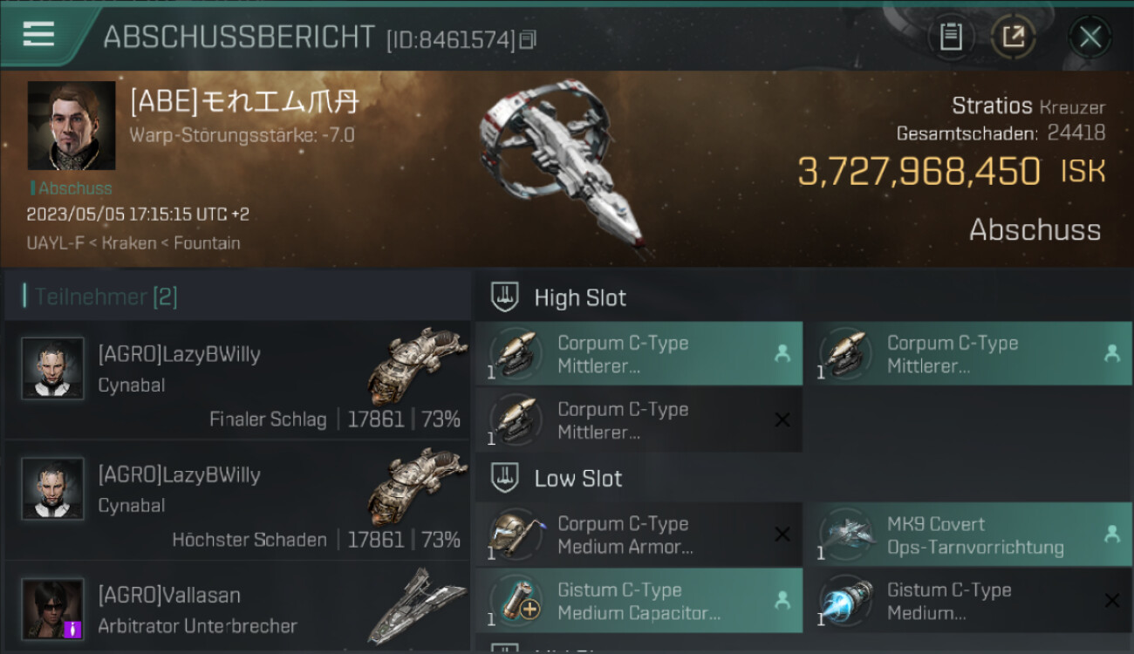This screenshot has width=1134, height=654.
Task: Open the clipboard report icon
Action: pos(951,37)
